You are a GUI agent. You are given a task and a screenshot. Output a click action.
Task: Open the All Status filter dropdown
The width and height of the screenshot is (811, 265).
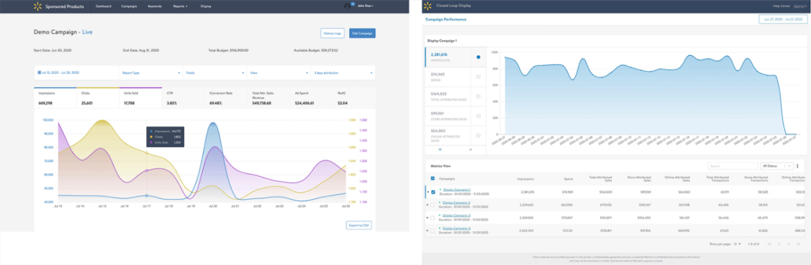point(776,166)
